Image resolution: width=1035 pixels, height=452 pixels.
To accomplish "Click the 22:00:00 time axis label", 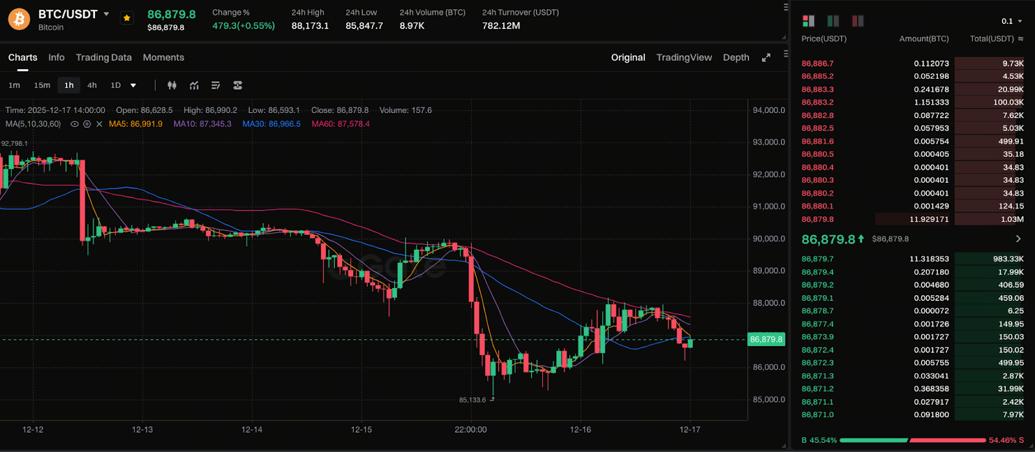I will coord(471,429).
